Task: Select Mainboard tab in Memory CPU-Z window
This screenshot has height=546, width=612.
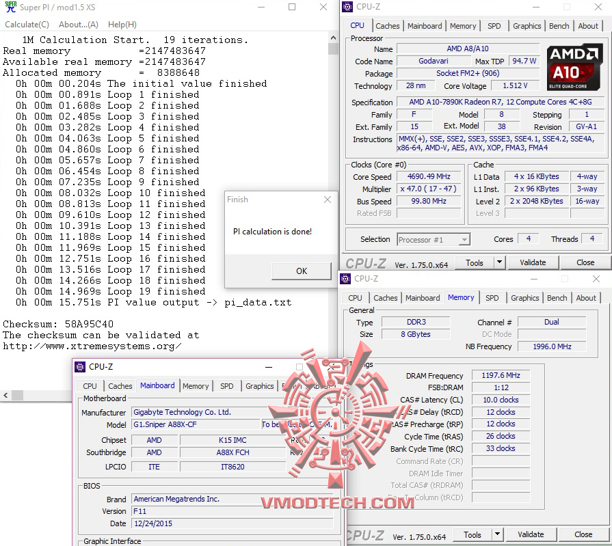Action: 423,298
